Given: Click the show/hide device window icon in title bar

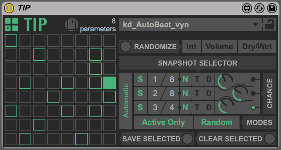Looking at the screenshot, I should 247,8.
